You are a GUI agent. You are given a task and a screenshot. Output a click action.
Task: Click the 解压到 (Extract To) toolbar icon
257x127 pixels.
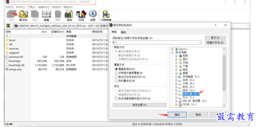click(23, 14)
